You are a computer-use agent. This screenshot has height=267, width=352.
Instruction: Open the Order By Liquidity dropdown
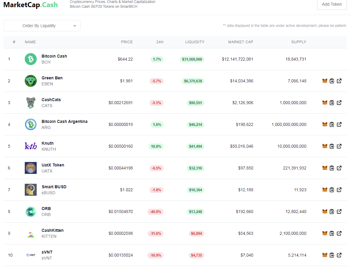(42, 26)
